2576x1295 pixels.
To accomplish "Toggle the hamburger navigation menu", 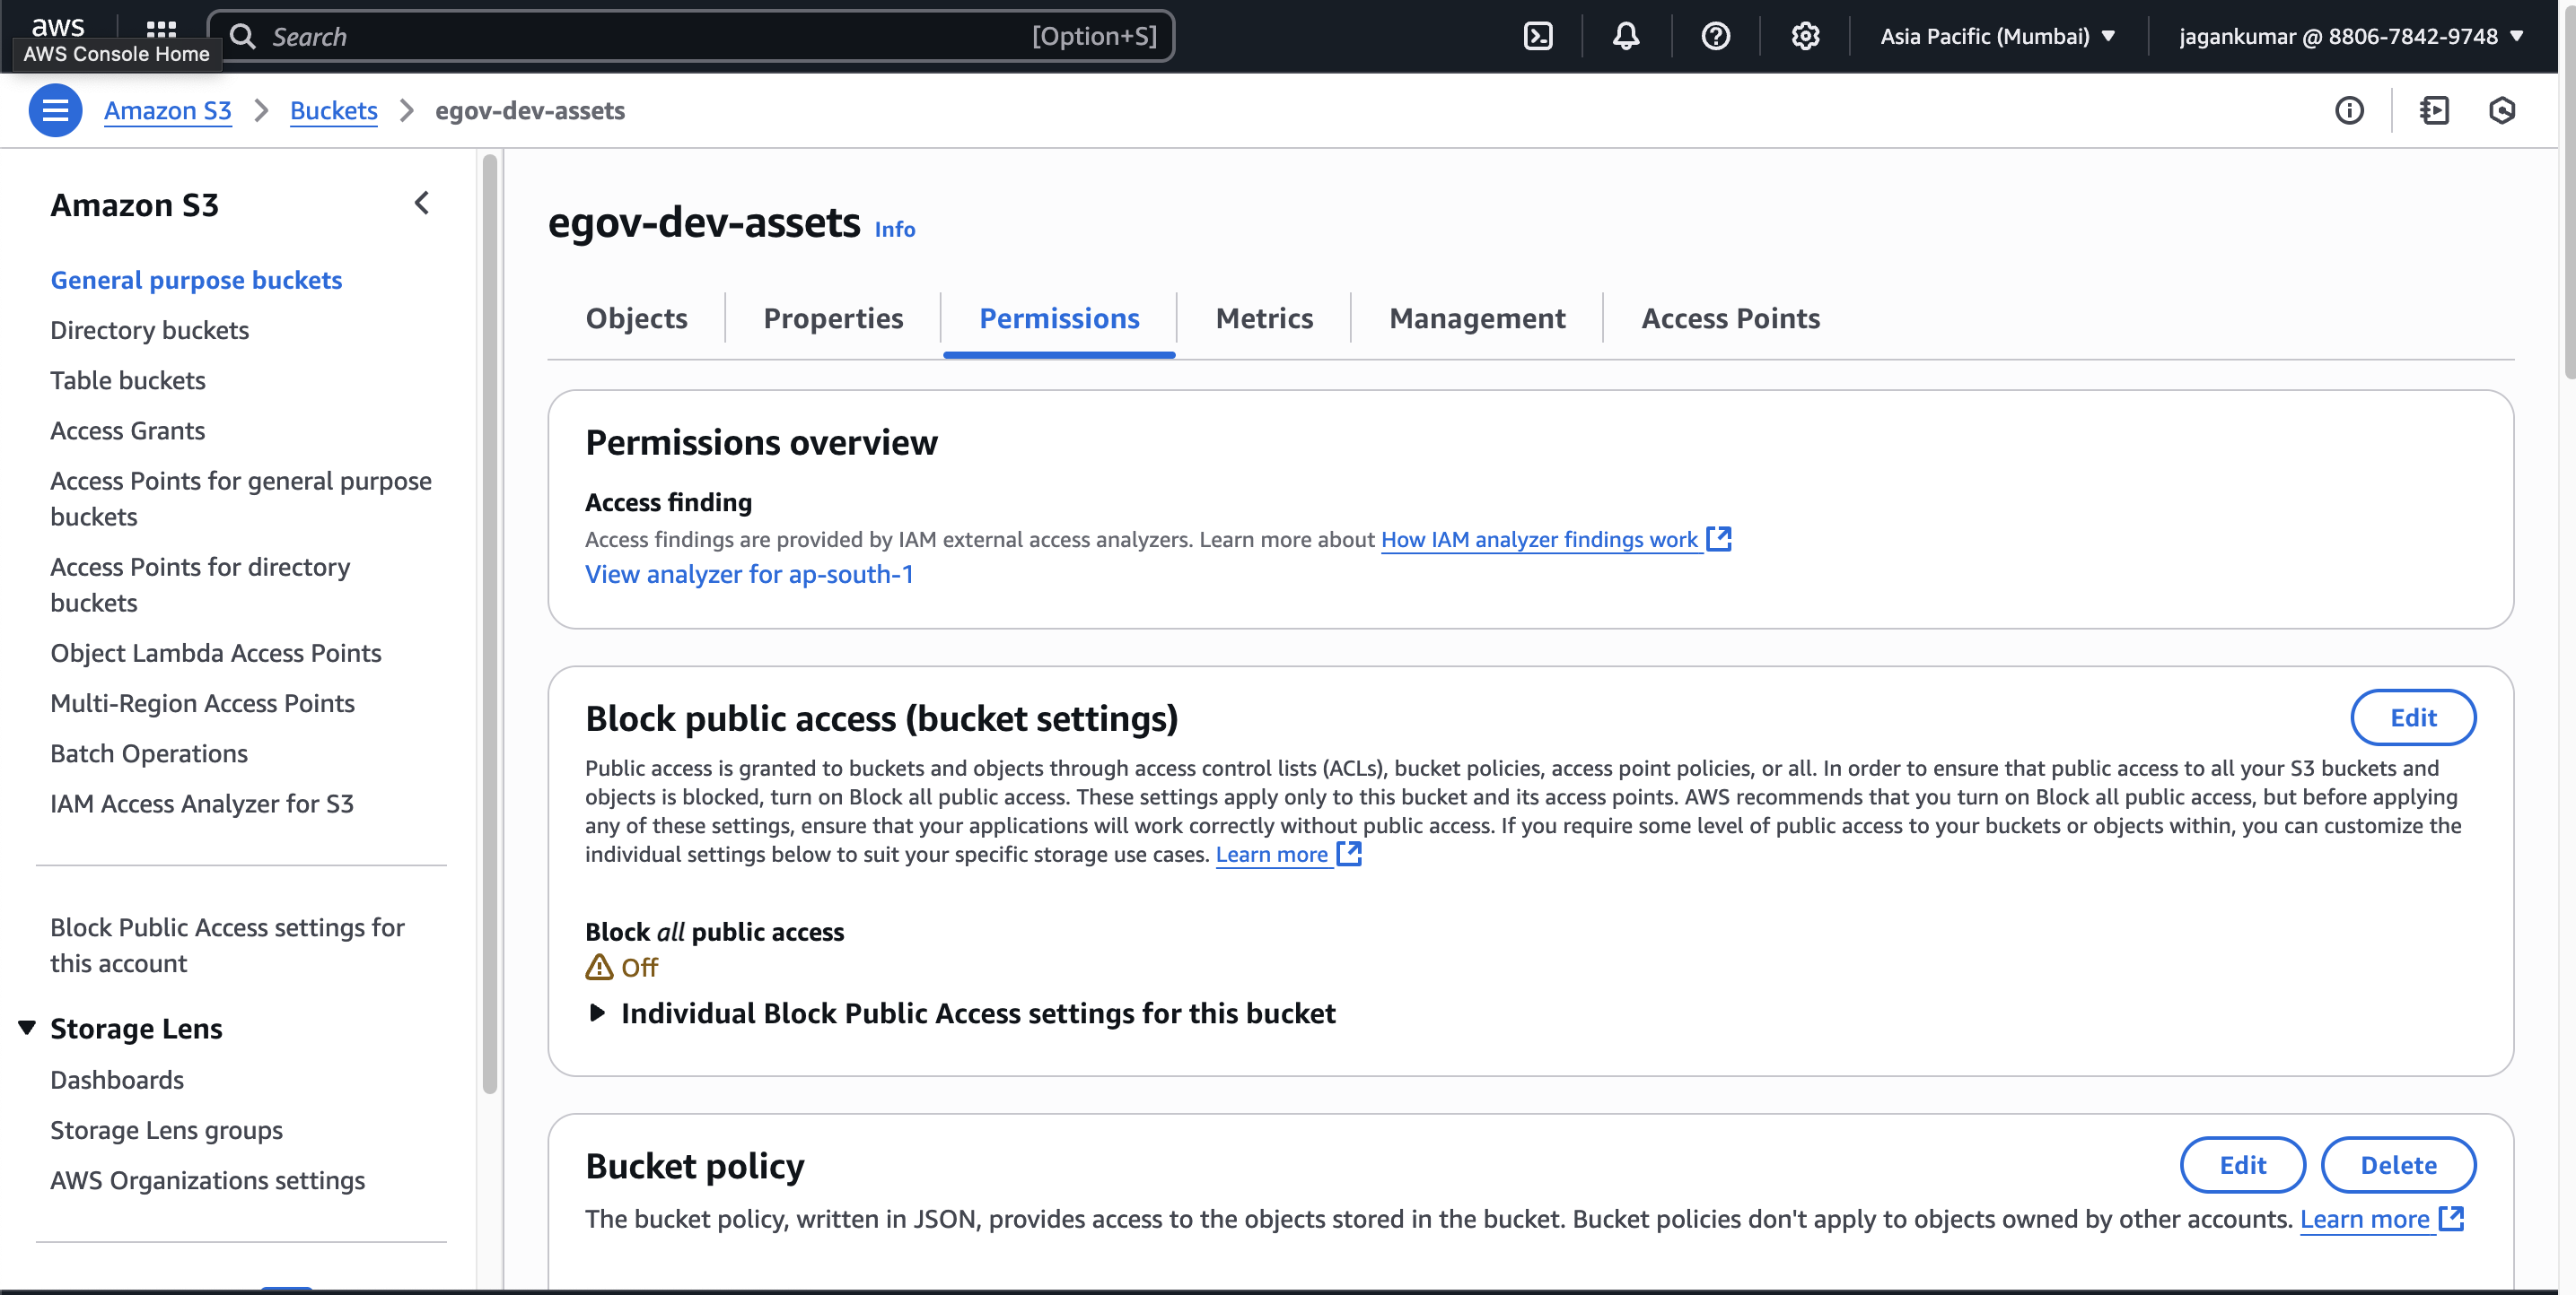I will click(56, 110).
